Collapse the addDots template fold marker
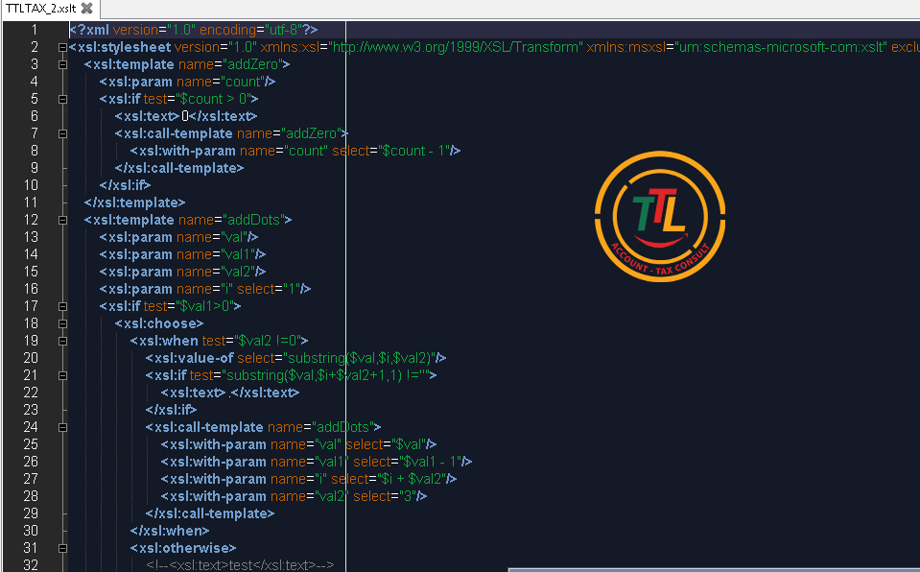920x572 pixels. tap(62, 220)
